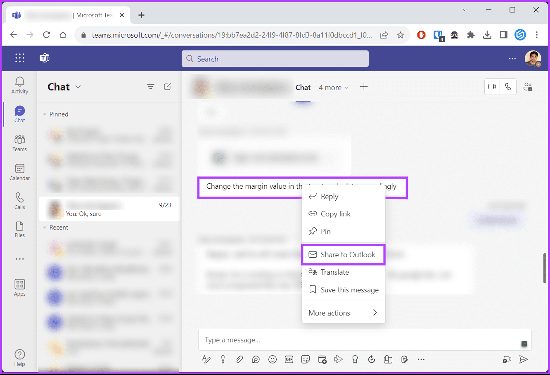Send a Praise badge

[355, 359]
